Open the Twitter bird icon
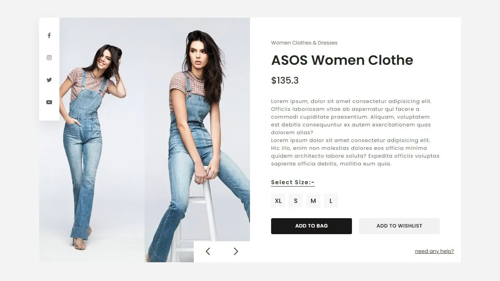This screenshot has height=281, width=500. tap(49, 80)
